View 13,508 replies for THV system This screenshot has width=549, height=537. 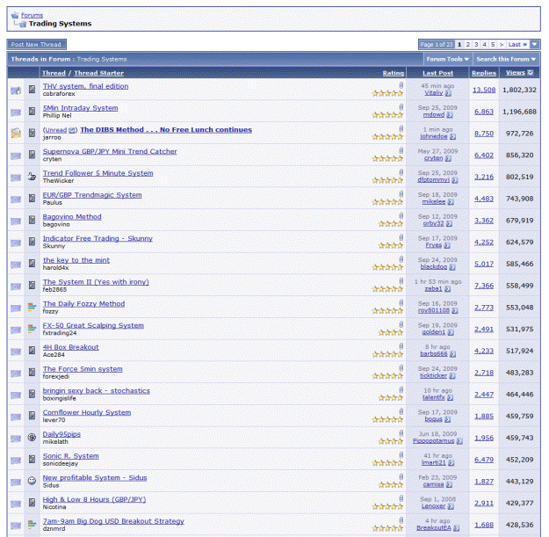click(484, 90)
